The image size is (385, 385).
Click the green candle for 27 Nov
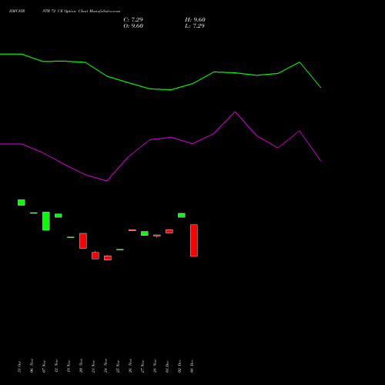coord(145,233)
